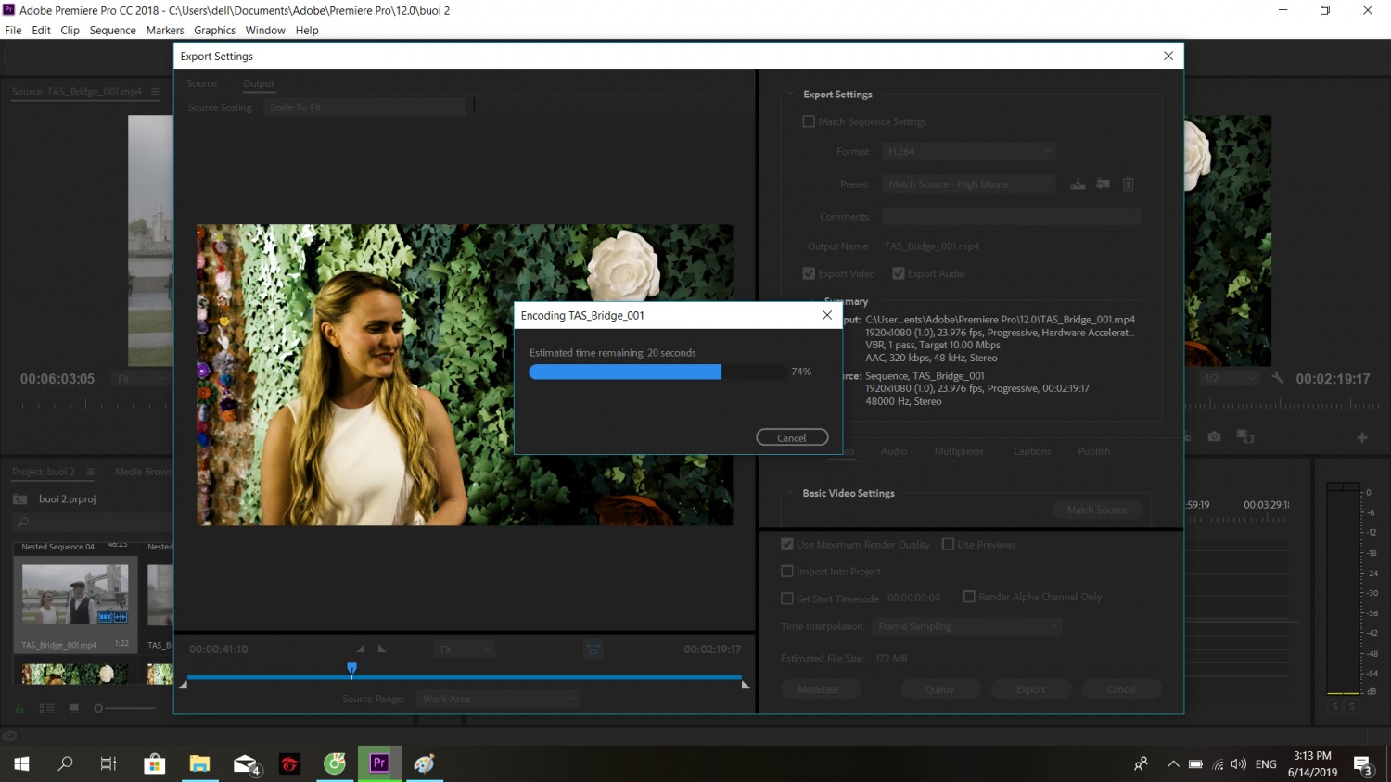
Task: Open the Time Interpolation Frame Sampling dropdown
Action: coord(966,626)
